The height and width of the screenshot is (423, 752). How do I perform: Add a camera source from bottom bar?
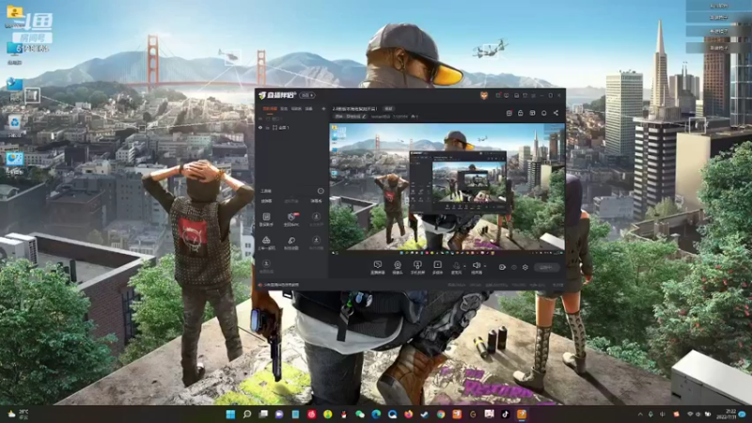point(398,268)
